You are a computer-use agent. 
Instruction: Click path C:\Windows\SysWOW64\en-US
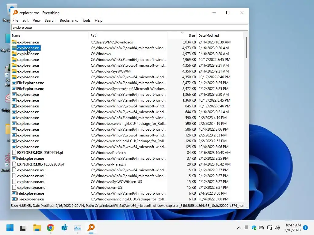[116, 182]
